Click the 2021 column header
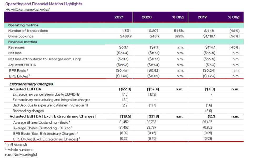Viewport: 263px width, 161px height. click(119, 17)
